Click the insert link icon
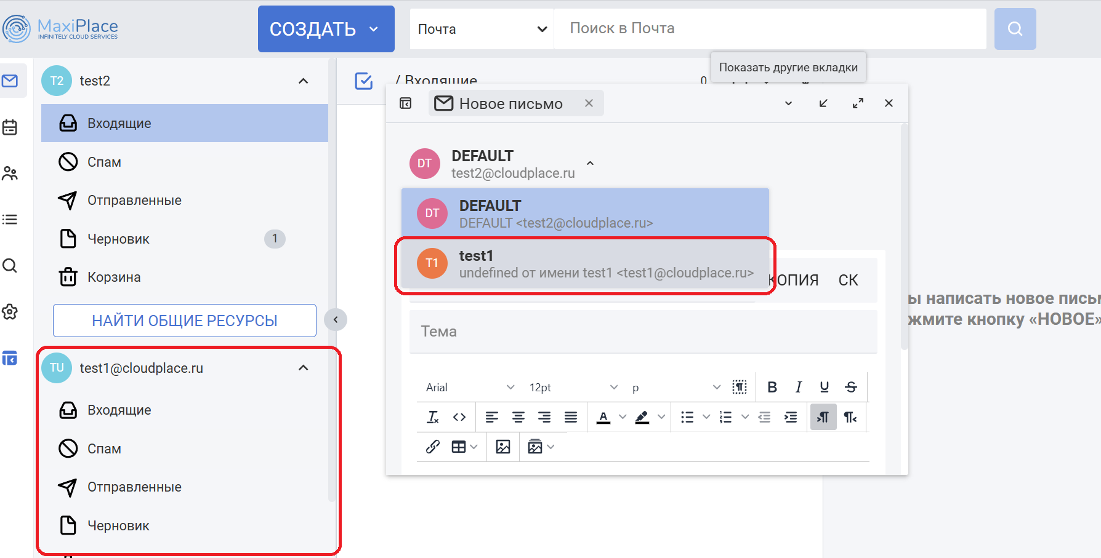This screenshot has width=1101, height=558. [x=433, y=447]
